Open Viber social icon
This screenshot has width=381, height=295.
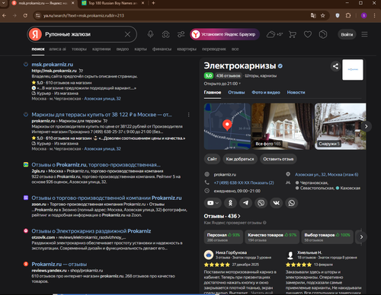(261, 203)
